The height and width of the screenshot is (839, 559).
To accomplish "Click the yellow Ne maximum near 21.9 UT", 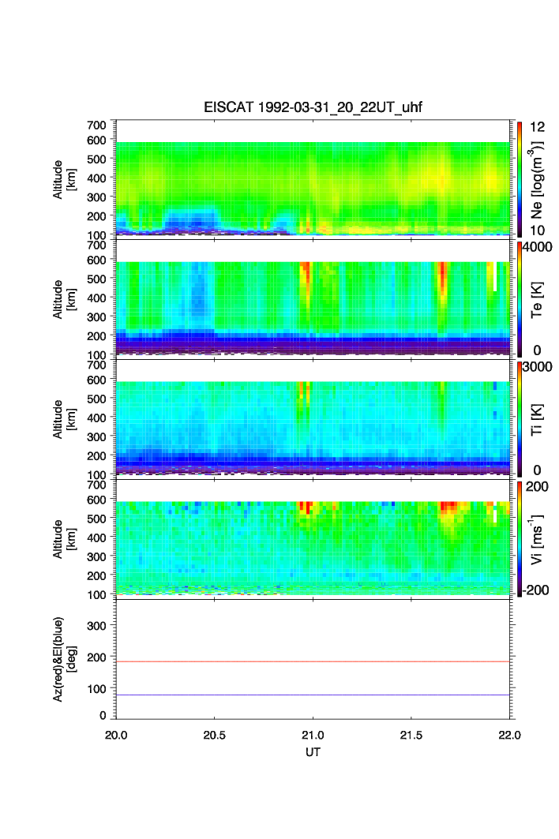I will (x=490, y=179).
